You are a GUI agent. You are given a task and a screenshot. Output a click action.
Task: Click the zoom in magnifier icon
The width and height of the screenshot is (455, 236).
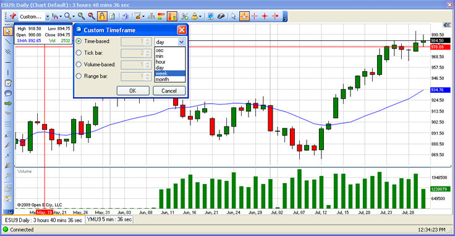tap(82, 16)
